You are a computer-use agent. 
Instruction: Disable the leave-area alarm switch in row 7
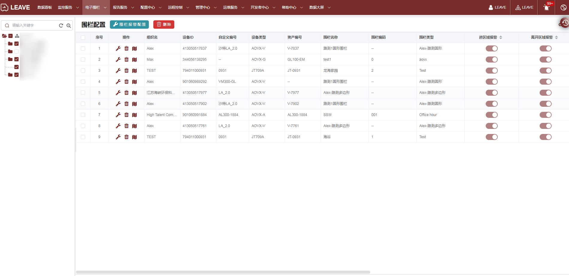pos(545,115)
